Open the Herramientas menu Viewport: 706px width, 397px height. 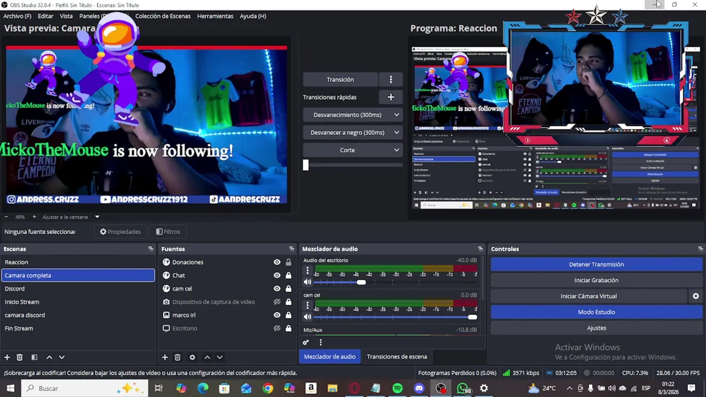[x=215, y=16]
